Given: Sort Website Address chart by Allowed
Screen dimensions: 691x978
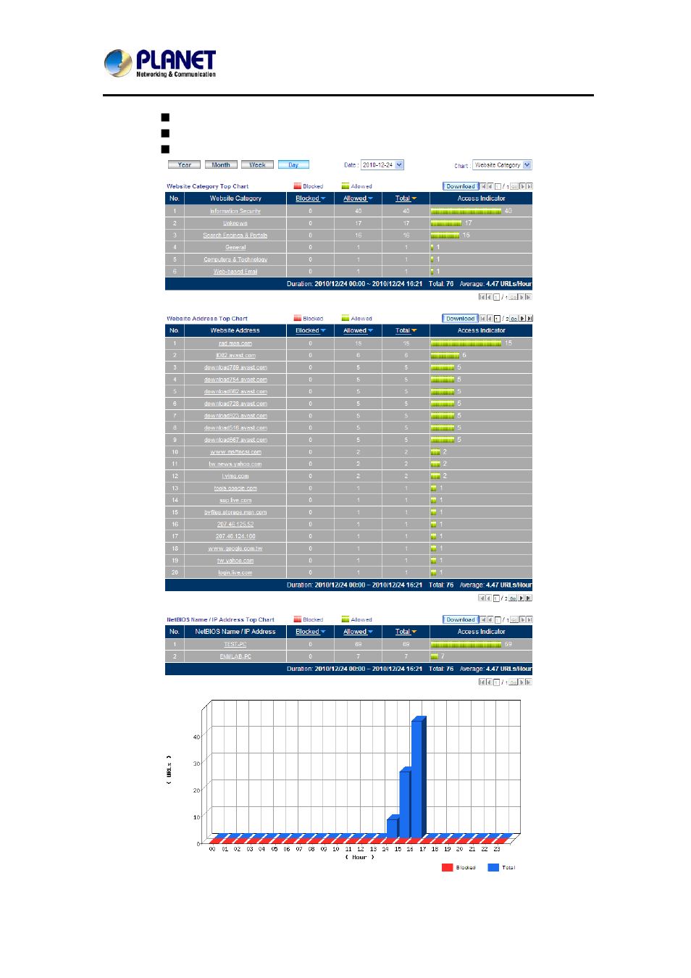Looking at the screenshot, I should [x=358, y=330].
